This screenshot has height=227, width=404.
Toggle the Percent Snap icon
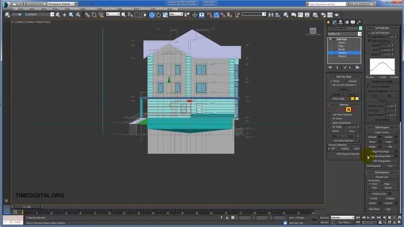(x=223, y=15)
